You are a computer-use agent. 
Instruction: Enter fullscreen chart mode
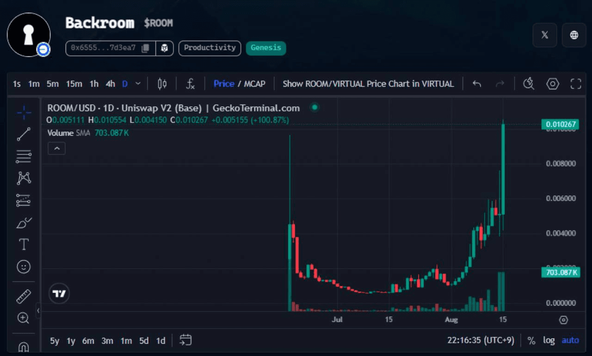click(576, 84)
